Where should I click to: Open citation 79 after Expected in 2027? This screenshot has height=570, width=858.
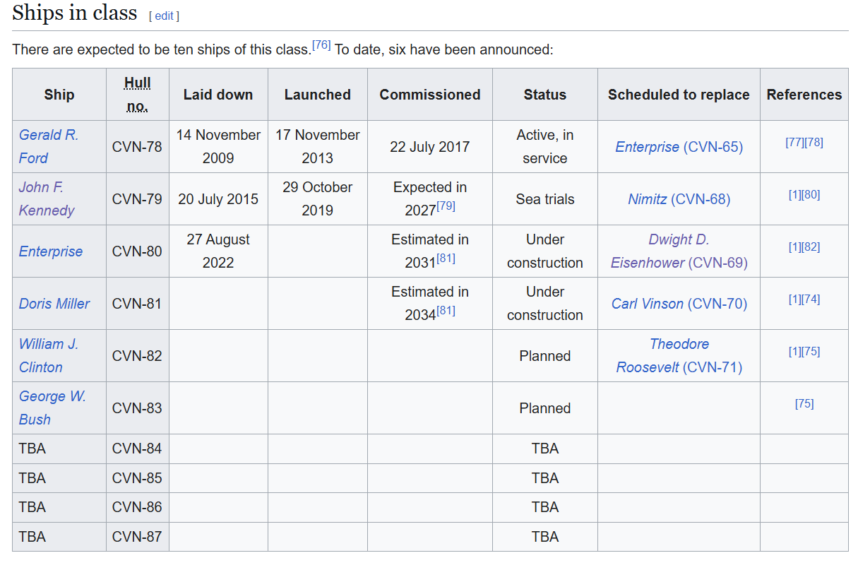click(x=446, y=206)
